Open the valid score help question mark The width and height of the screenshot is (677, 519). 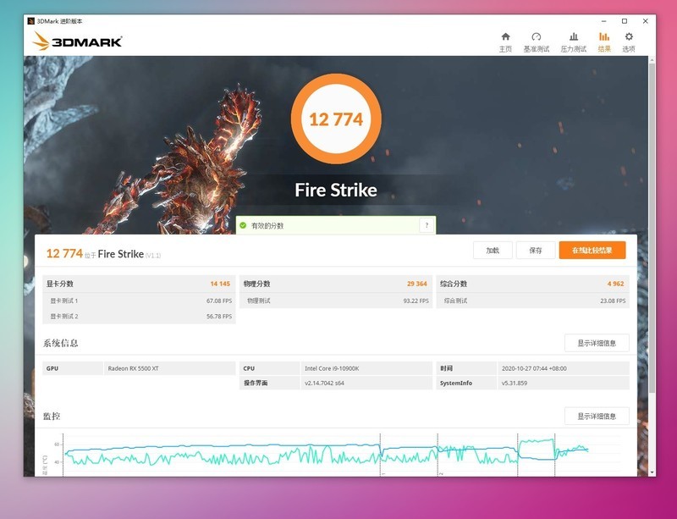click(x=427, y=225)
